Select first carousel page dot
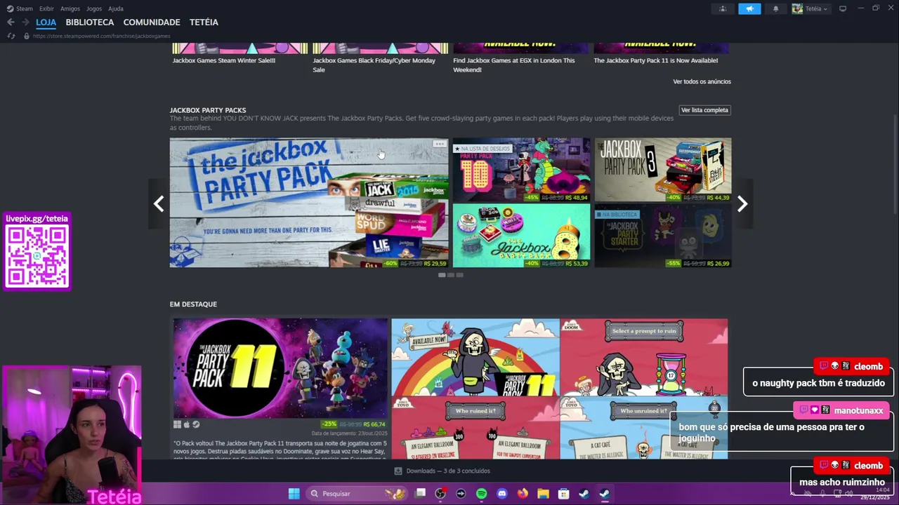The height and width of the screenshot is (505, 899). pos(442,275)
